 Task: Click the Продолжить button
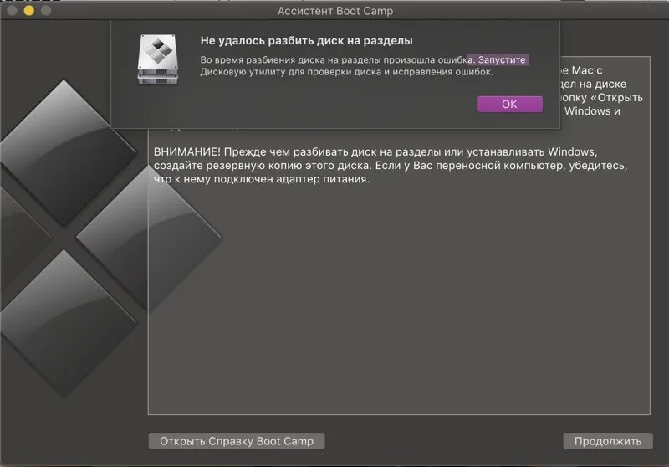pos(608,441)
